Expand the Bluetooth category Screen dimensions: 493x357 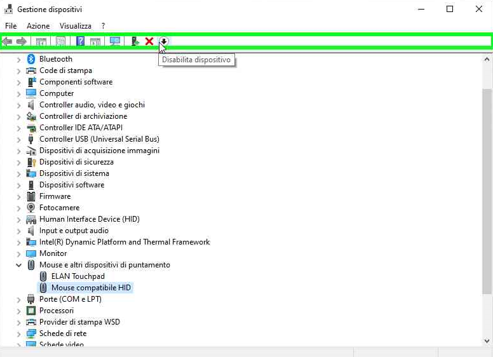click(18, 59)
